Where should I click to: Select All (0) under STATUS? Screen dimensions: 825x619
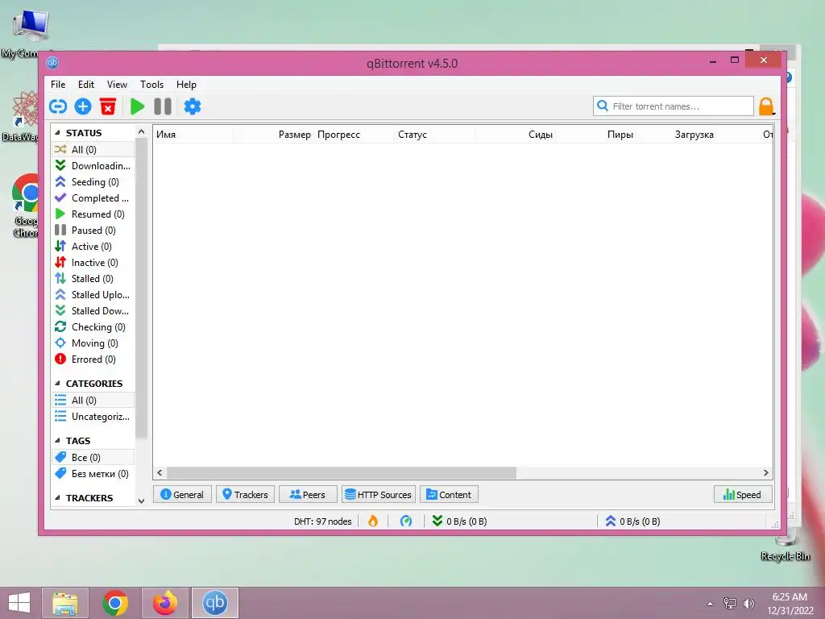93,149
